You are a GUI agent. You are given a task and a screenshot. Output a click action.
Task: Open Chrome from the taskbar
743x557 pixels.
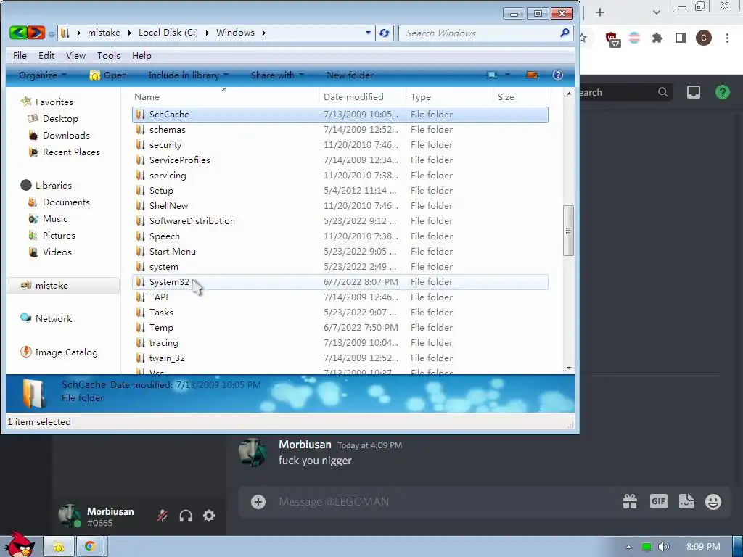[x=90, y=547]
